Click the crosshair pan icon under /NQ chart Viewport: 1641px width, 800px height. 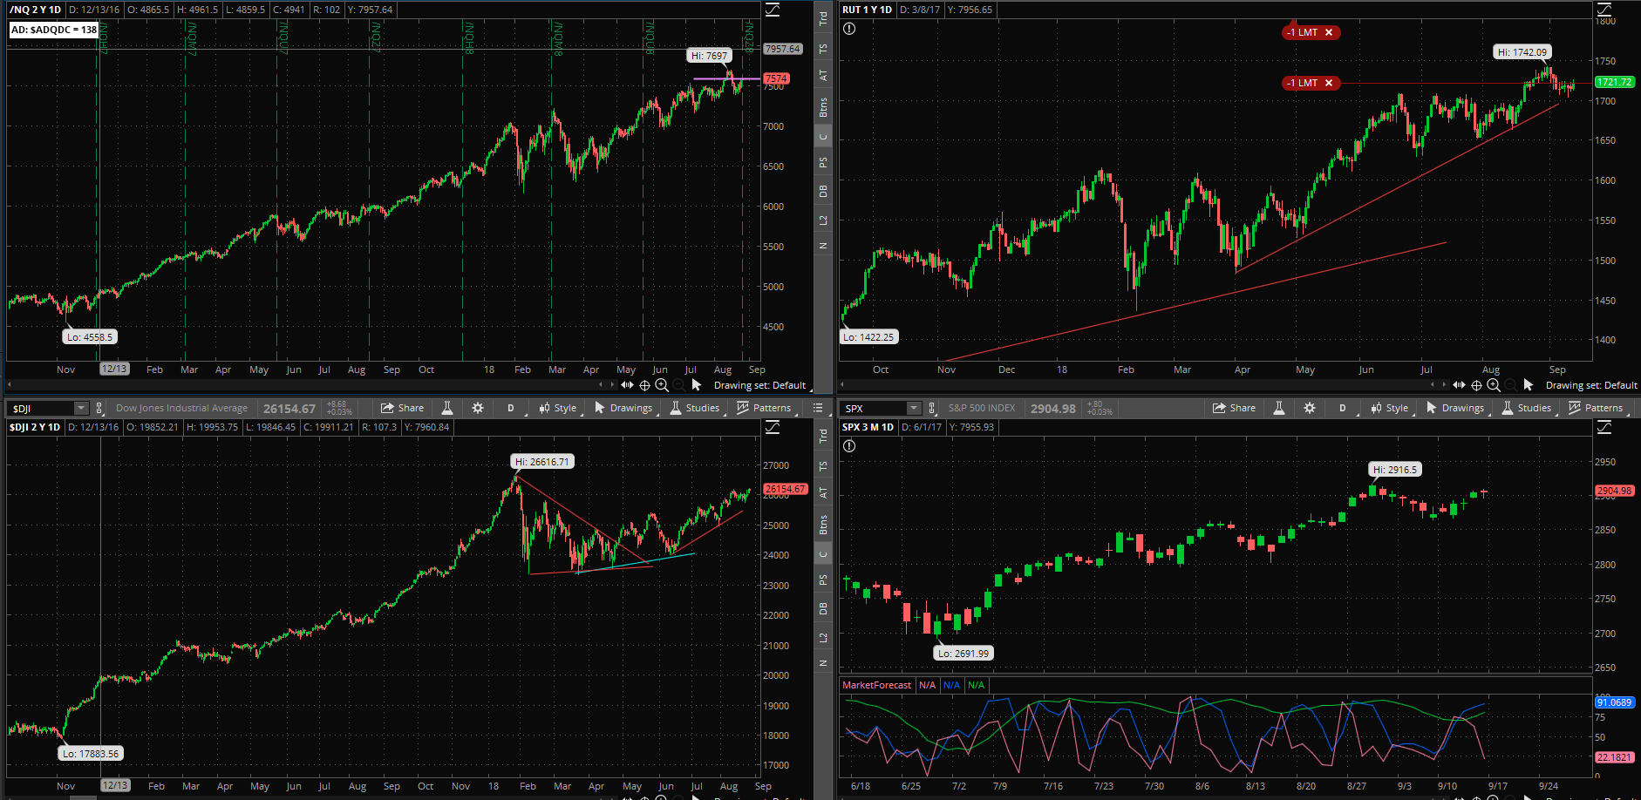[x=645, y=385]
